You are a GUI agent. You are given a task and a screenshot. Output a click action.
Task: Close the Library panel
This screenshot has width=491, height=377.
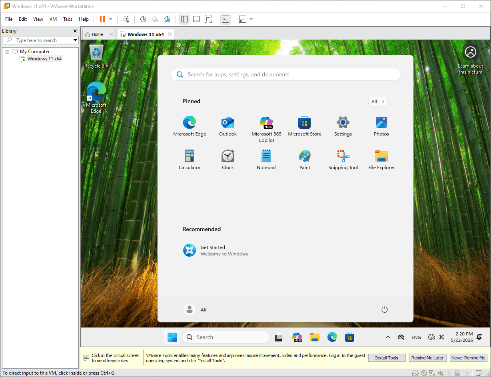pyautogui.click(x=75, y=31)
